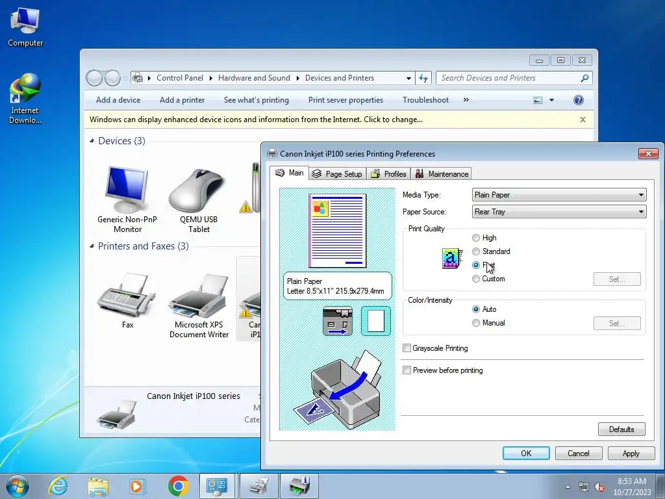
Task: Click the change view icon in toolbar
Action: (x=538, y=100)
